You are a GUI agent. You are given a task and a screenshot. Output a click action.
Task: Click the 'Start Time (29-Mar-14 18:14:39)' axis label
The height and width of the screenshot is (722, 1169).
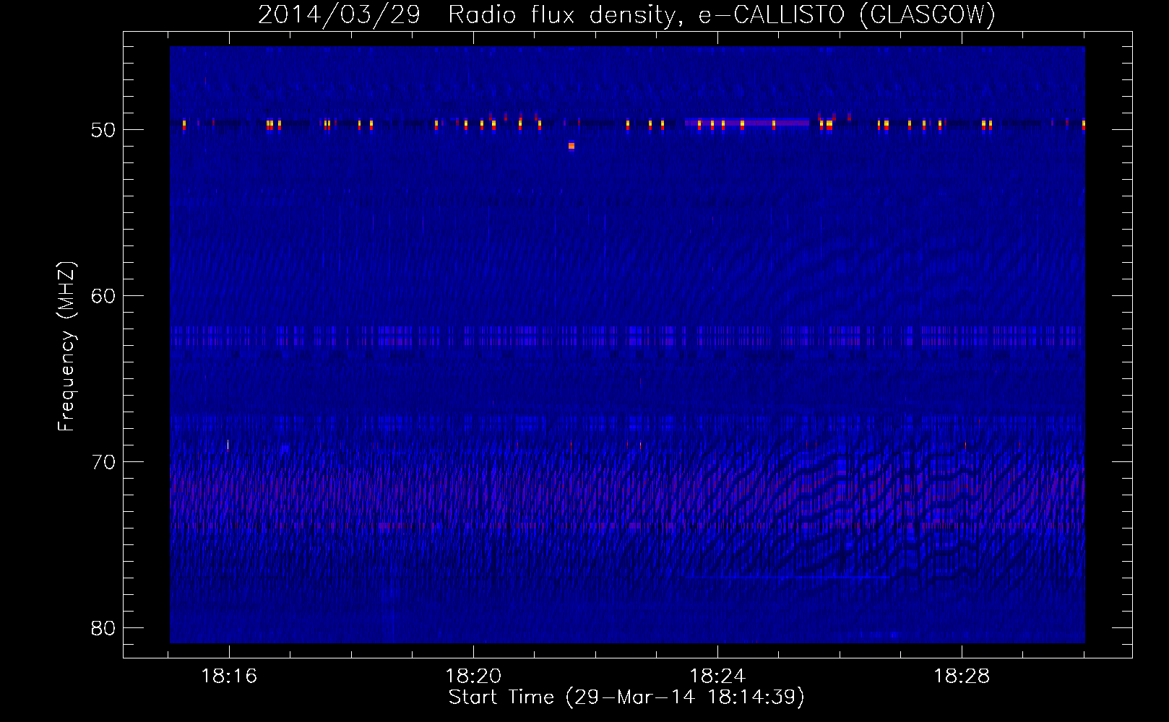[626, 697]
